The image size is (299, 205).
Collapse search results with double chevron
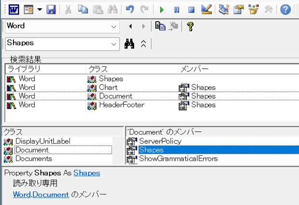coord(143,44)
